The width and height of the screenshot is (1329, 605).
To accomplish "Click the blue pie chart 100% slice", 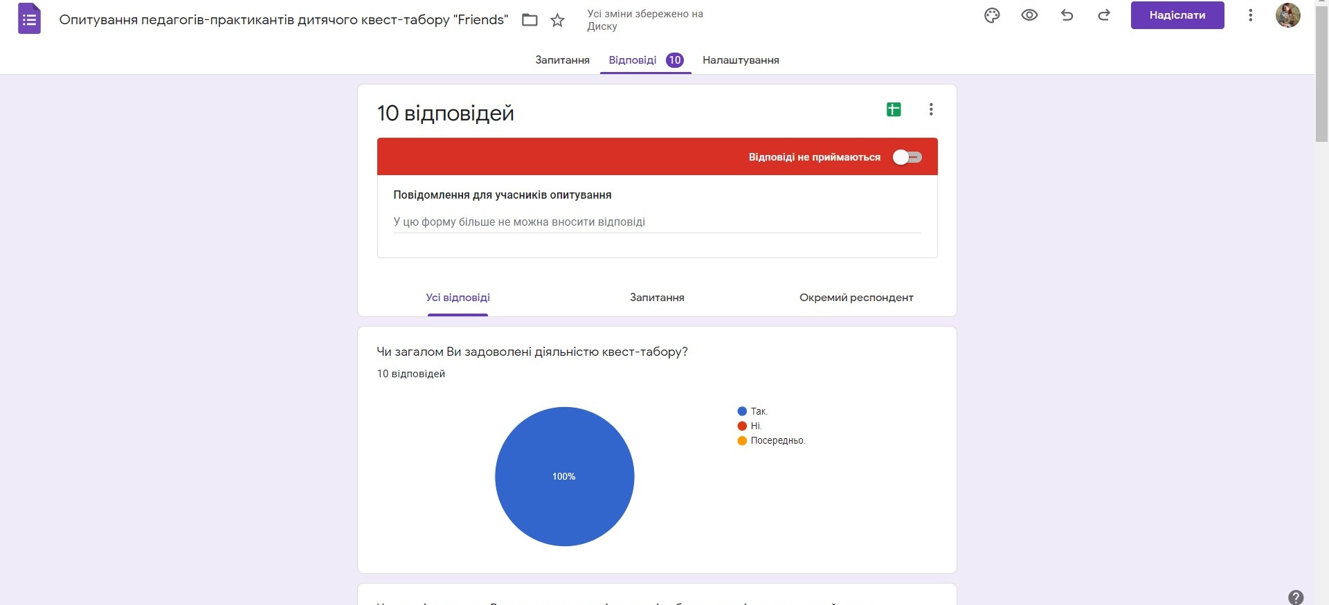I will (x=564, y=476).
